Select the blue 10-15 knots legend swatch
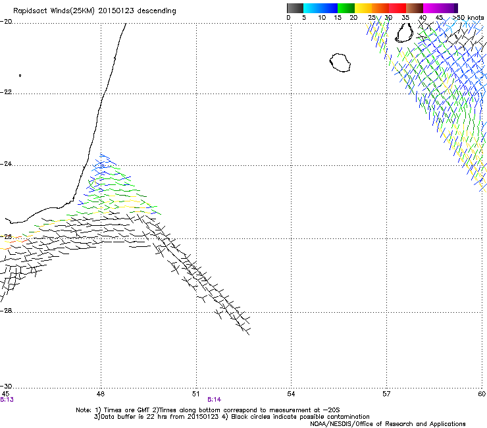Screen dimensions: 487x428 point(329,8)
